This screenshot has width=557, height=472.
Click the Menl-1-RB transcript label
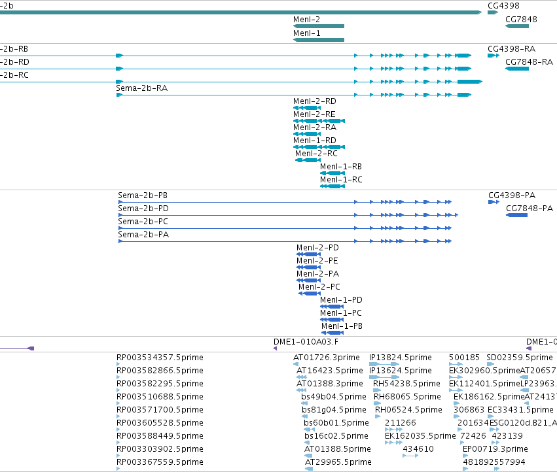(340, 167)
